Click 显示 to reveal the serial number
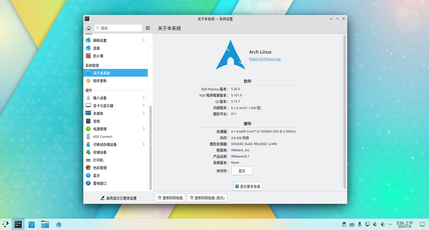This screenshot has width=429, height=230. coord(242,171)
